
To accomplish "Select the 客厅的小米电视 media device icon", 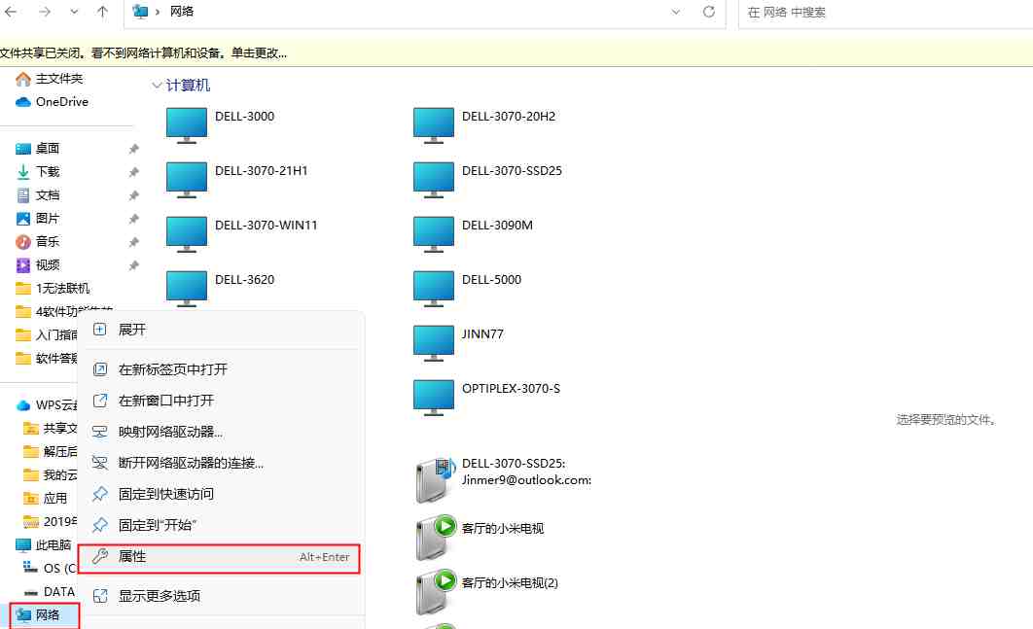I will coord(435,537).
